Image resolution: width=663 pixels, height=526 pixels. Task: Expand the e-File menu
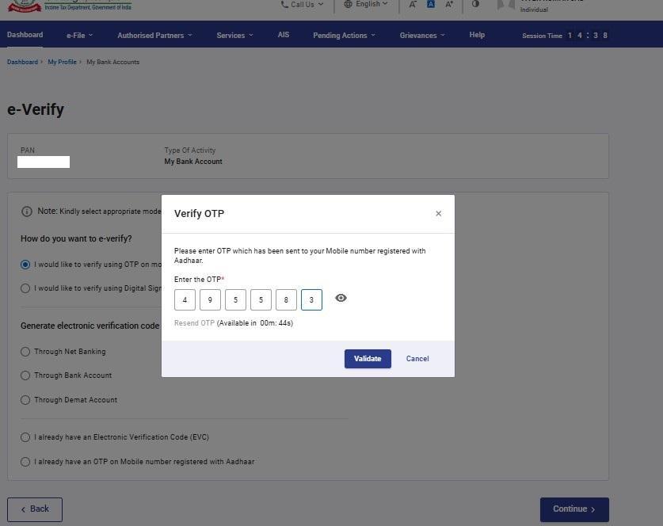(x=79, y=36)
